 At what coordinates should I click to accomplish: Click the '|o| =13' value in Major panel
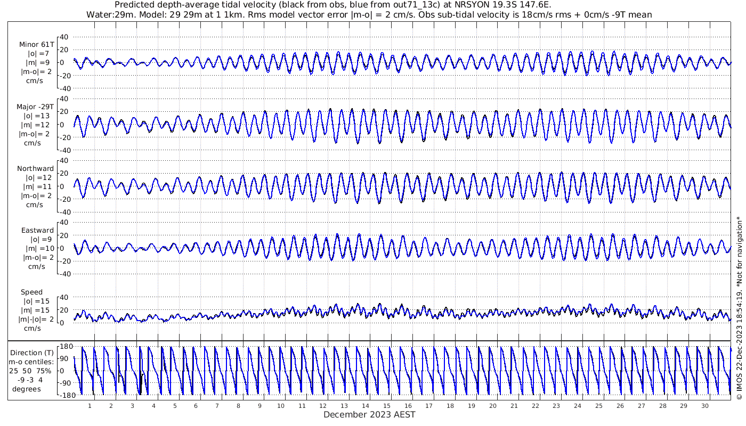pyautogui.click(x=37, y=116)
